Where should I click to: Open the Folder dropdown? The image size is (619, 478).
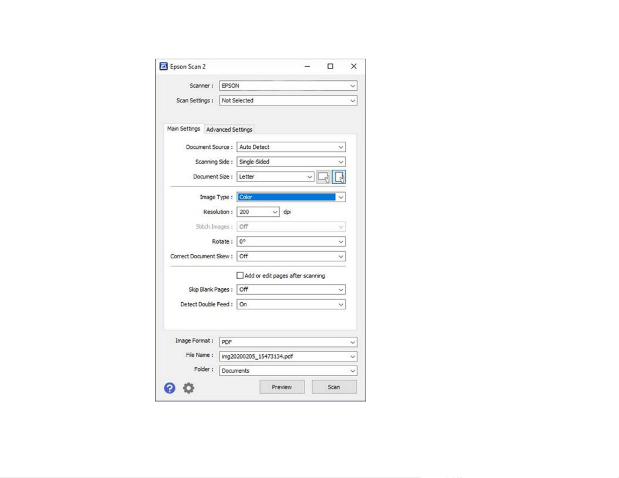(288, 371)
